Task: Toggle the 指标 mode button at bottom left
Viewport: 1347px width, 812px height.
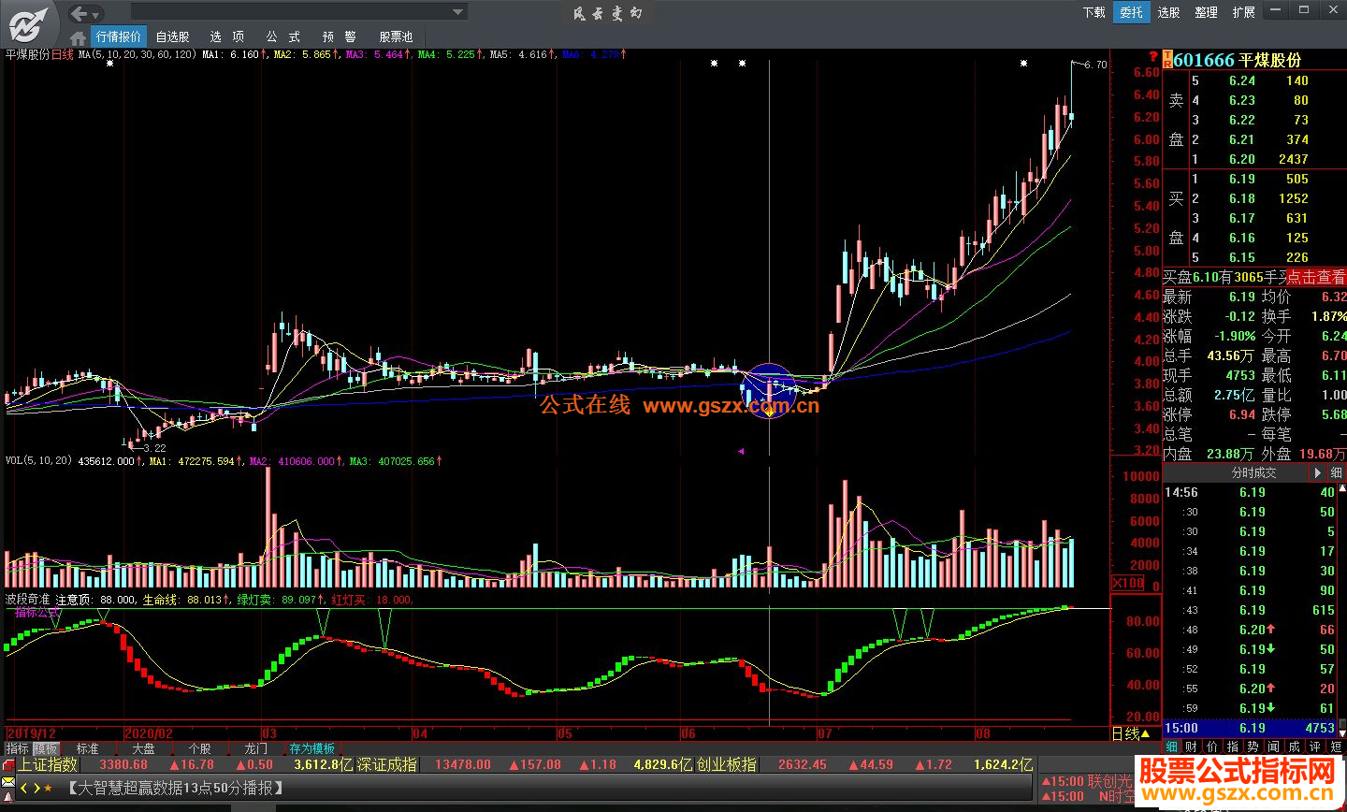Action: pyautogui.click(x=17, y=748)
